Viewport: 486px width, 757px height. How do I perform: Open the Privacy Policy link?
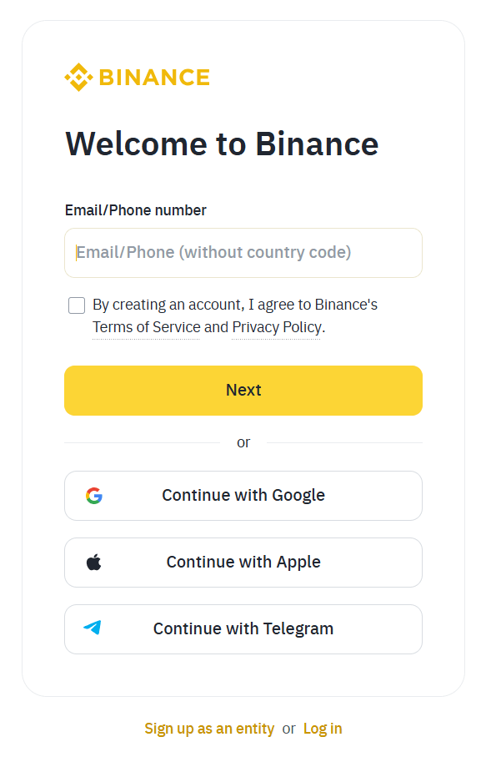(x=276, y=327)
